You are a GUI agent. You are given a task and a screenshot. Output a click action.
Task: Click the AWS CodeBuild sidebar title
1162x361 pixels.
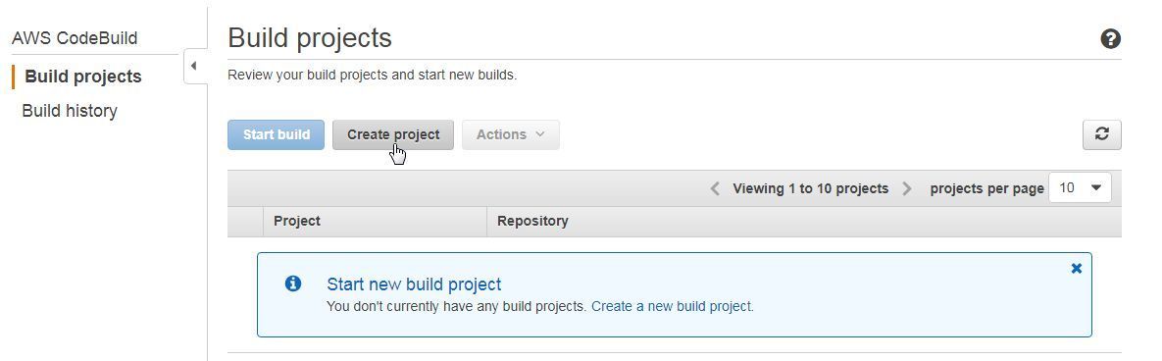coord(75,38)
